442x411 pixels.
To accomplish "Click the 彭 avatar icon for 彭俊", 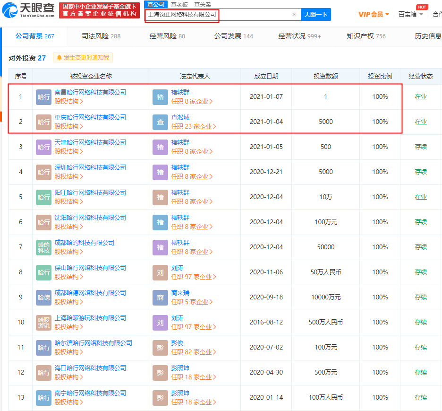I will click(161, 348).
